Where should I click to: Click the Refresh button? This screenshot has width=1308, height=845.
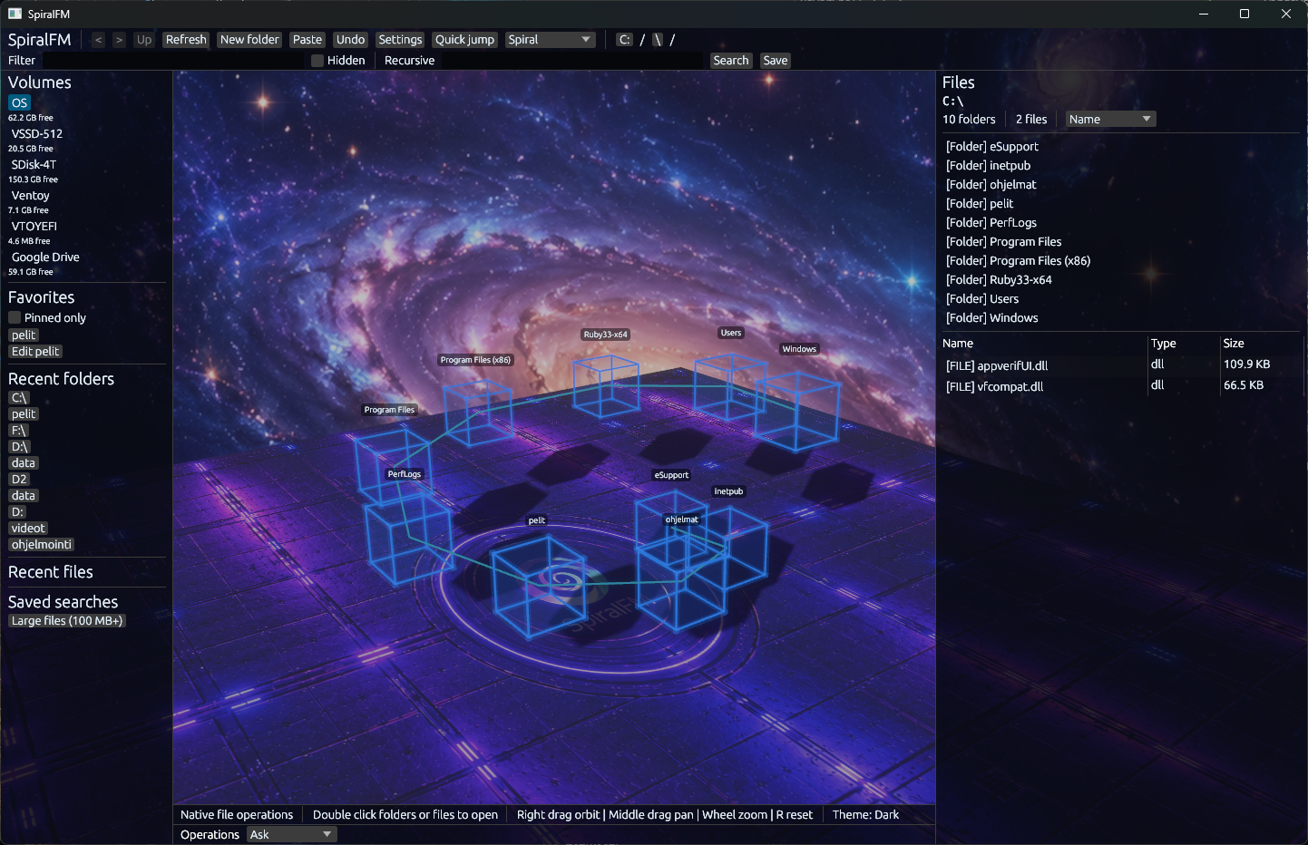coord(186,40)
